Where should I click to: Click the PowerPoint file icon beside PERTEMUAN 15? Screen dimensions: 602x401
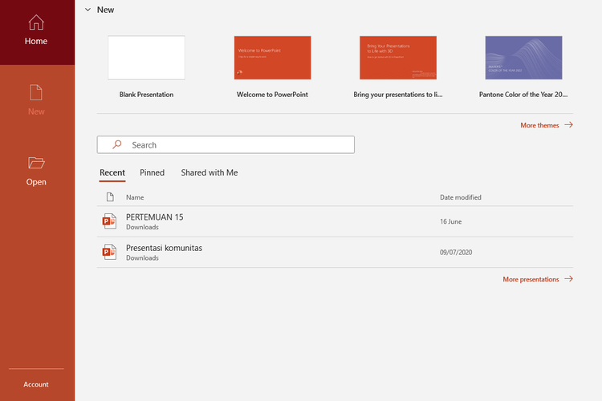(x=109, y=221)
